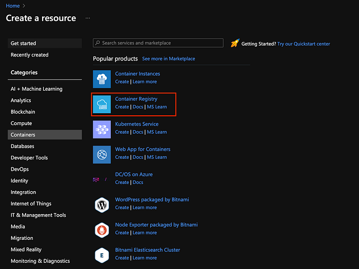The image size is (359, 269).
Task: Open the ellipsis menu beside Create a resource
Action: tap(88, 18)
